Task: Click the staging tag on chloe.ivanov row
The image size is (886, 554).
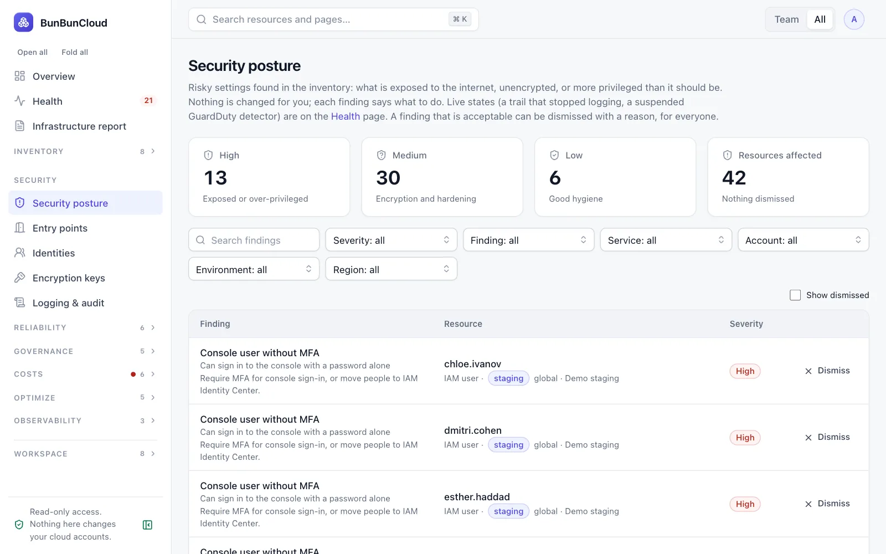Action: [508, 378]
